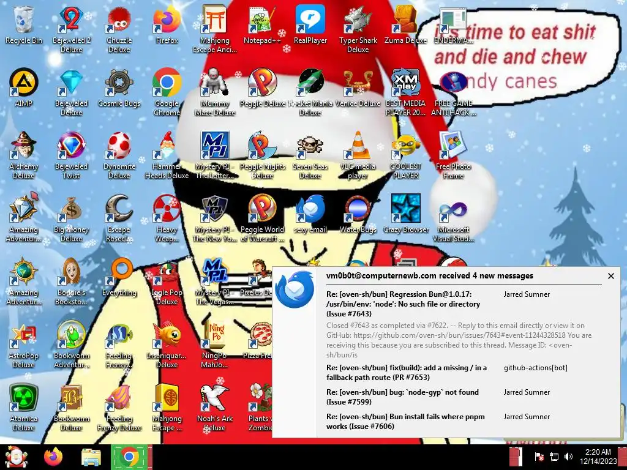Launch Noah's Ark Deluxe shortcut
The image size is (627, 470).
click(x=215, y=408)
